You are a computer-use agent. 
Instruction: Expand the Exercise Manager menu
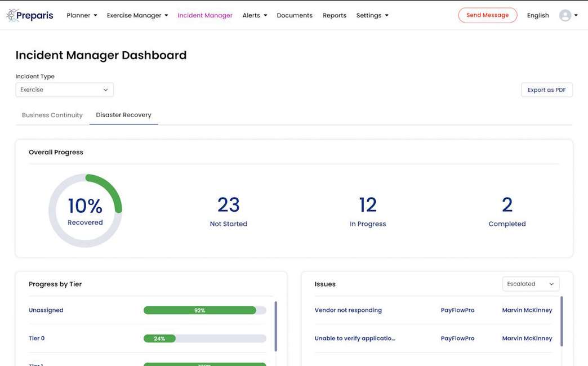[137, 15]
